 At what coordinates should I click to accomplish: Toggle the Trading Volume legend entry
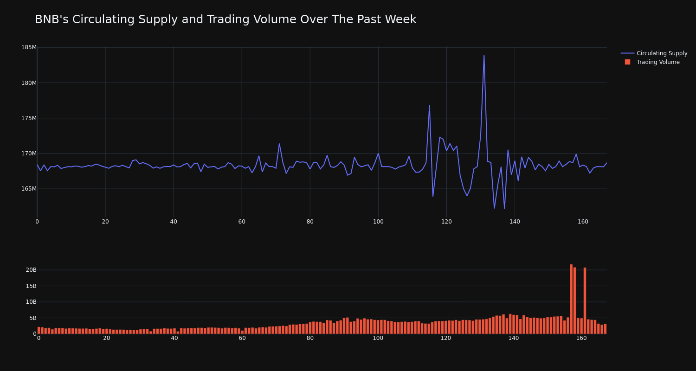click(x=654, y=62)
